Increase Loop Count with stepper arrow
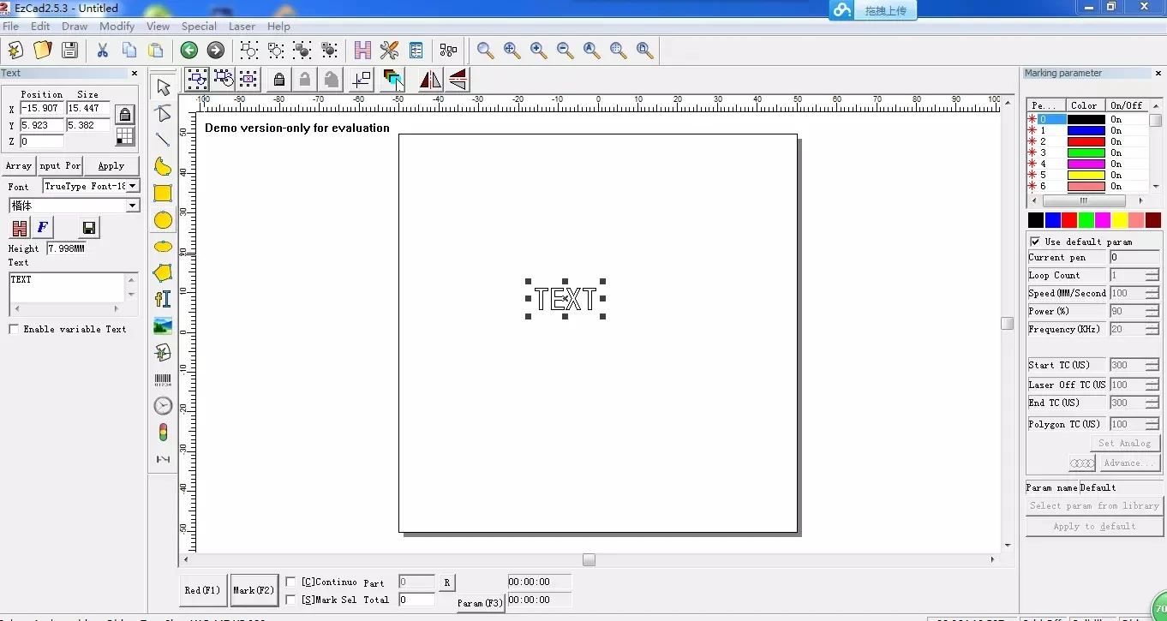The width and height of the screenshot is (1167, 621). point(1152,272)
